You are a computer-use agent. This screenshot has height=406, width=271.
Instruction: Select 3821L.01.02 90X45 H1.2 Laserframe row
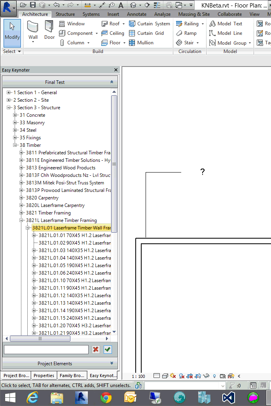[74, 243]
